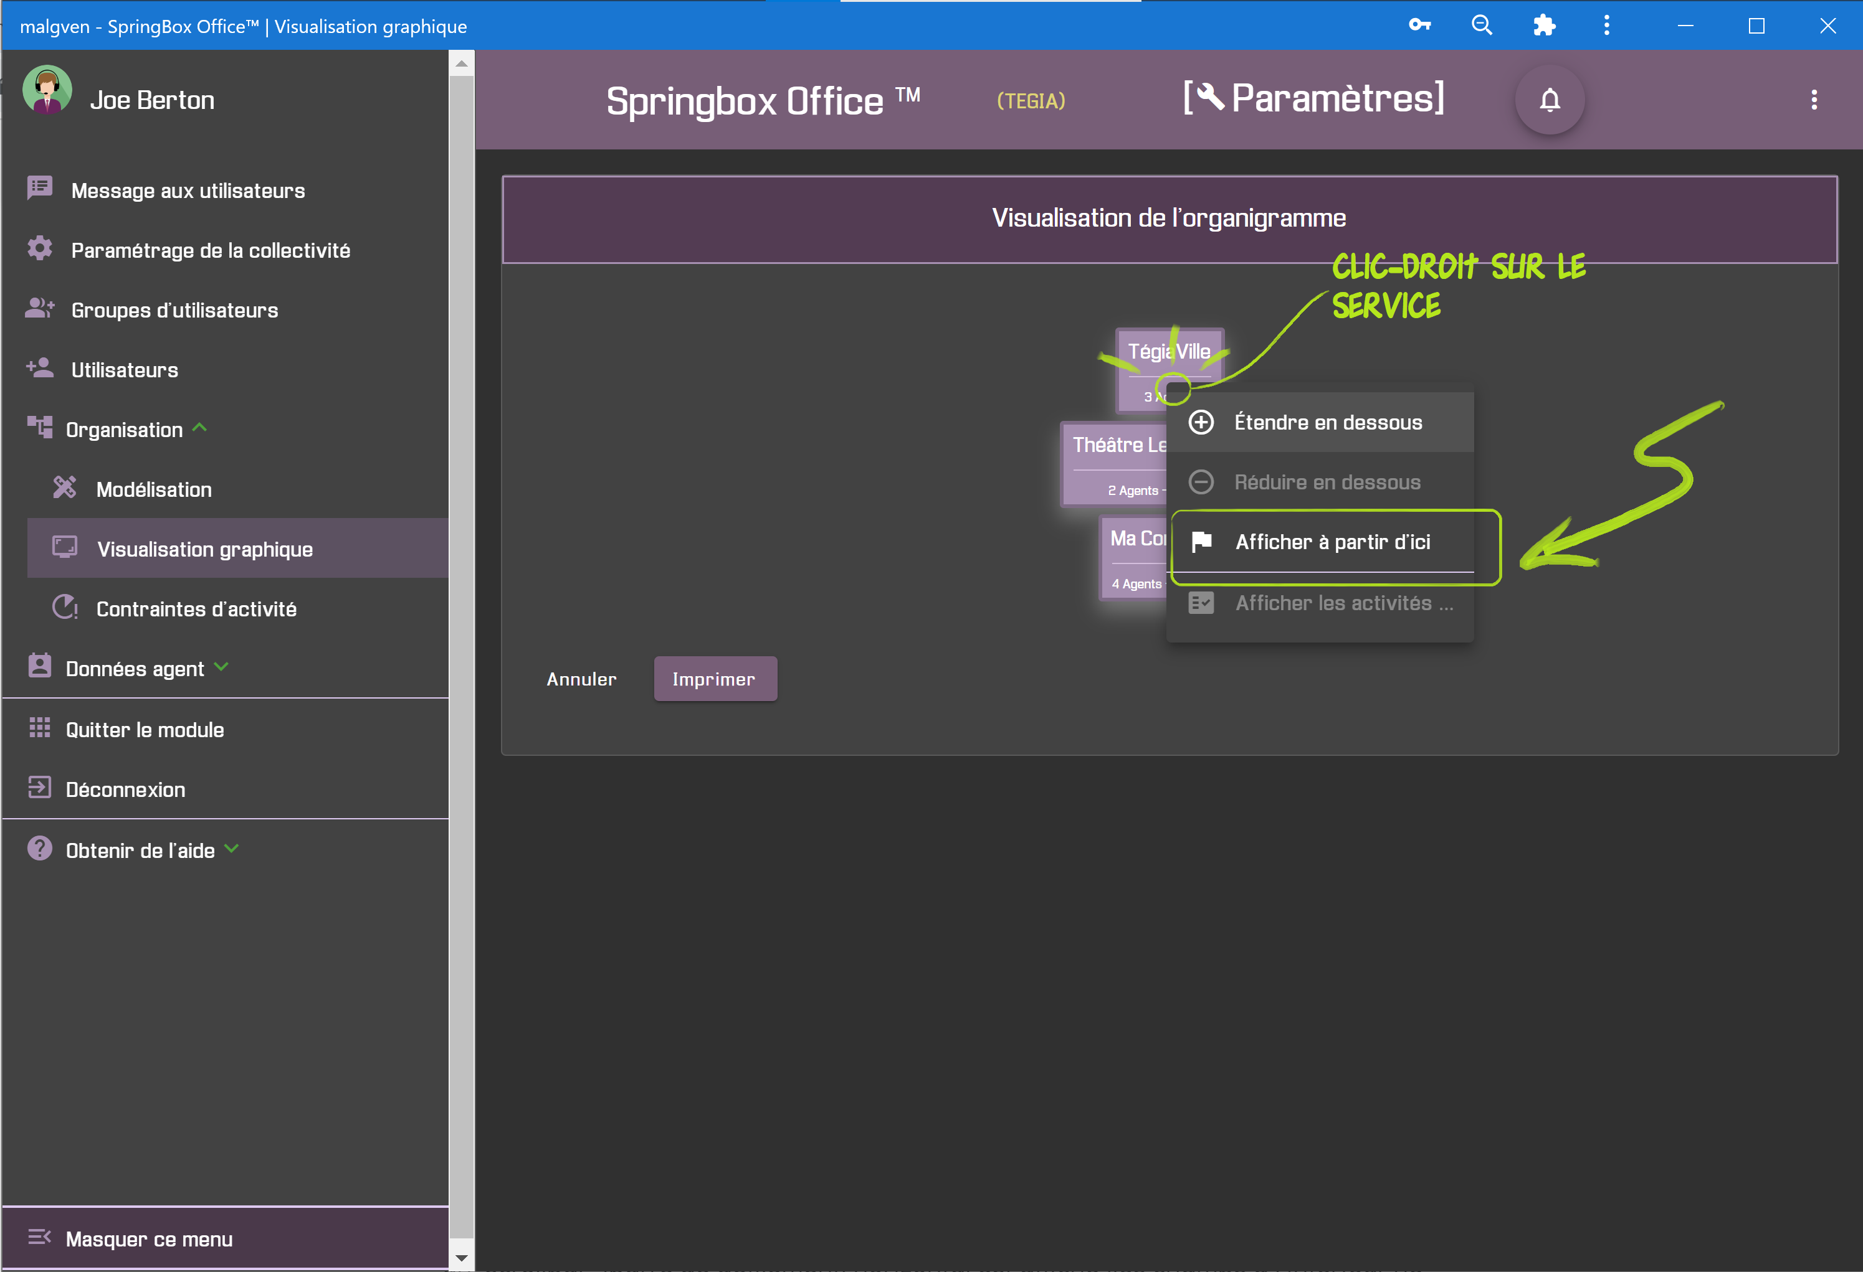Image resolution: width=1863 pixels, height=1272 pixels.
Task: Select Étendre en dessous in context menu
Action: click(x=1320, y=422)
